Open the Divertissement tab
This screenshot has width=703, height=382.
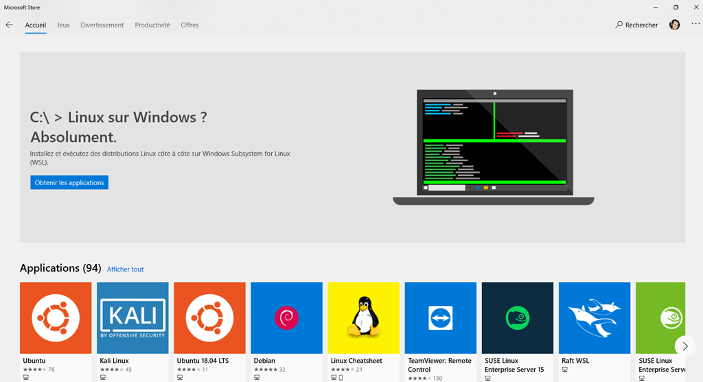click(102, 25)
